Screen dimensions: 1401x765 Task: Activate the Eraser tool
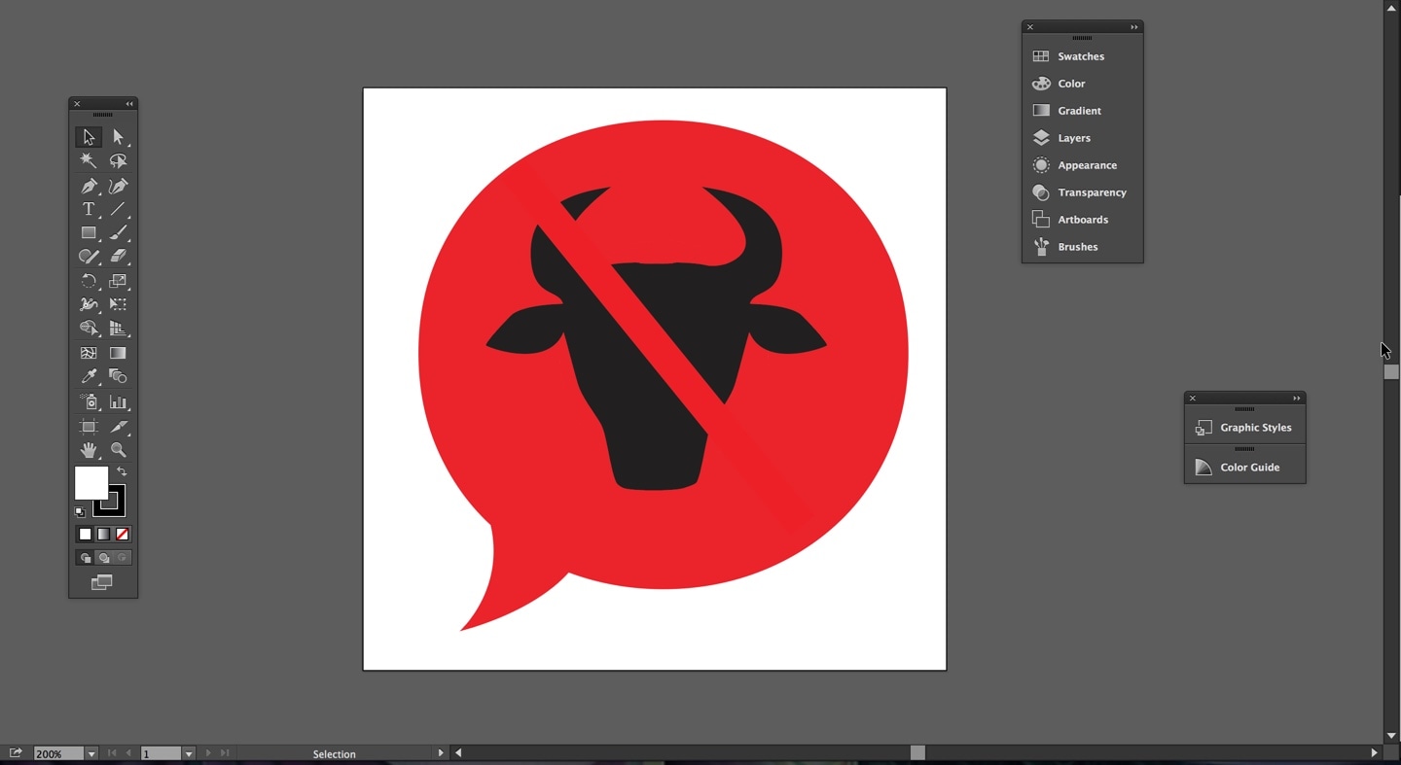119,257
